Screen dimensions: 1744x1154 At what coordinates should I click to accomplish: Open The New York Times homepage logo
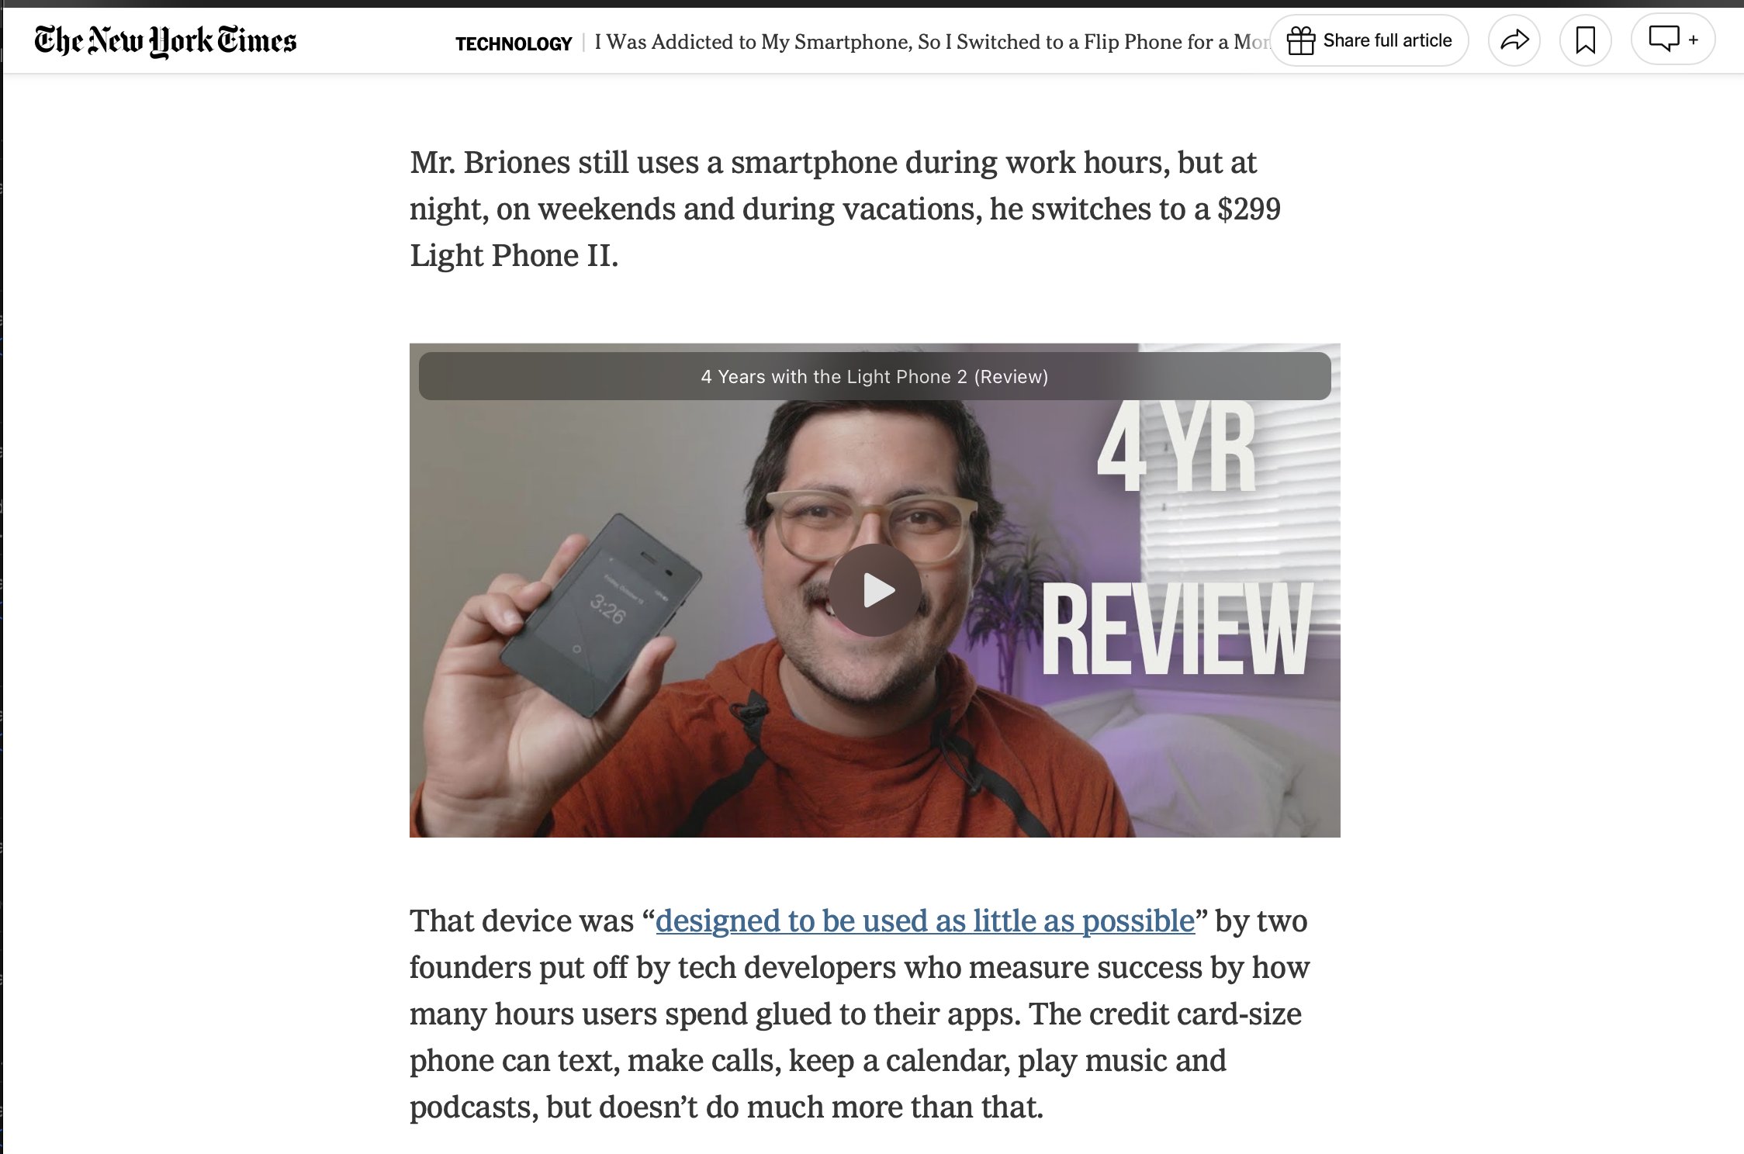tap(165, 41)
